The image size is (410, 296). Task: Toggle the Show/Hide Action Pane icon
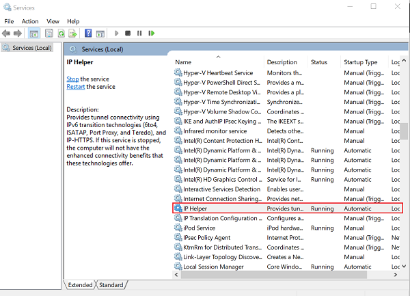(100, 33)
